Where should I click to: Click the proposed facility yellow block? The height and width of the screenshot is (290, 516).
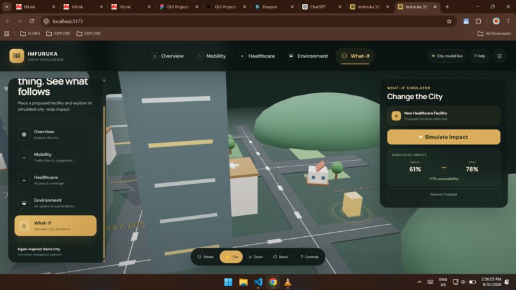click(x=352, y=205)
